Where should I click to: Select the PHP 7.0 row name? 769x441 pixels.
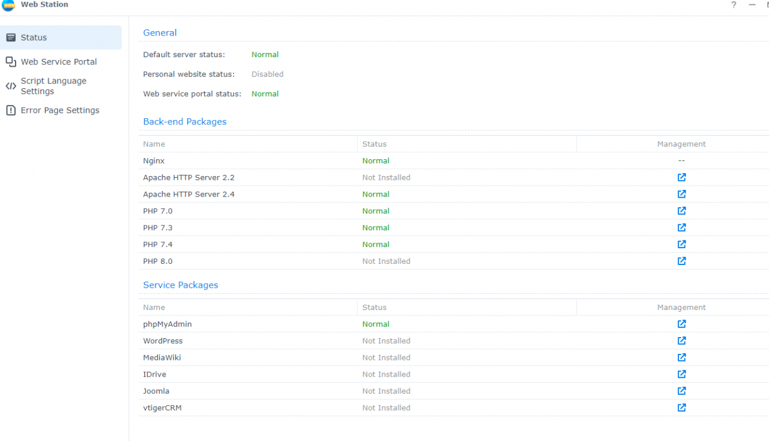point(157,211)
